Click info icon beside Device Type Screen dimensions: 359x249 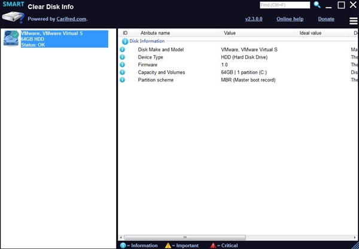coord(123,57)
